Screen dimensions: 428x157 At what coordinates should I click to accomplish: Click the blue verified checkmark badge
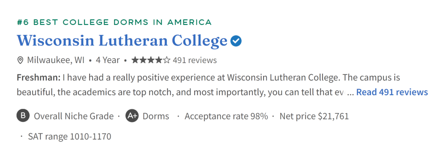pos(236,41)
